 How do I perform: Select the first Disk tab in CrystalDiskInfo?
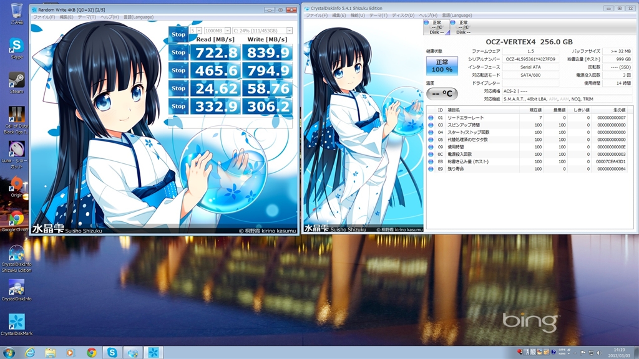tap(437, 27)
